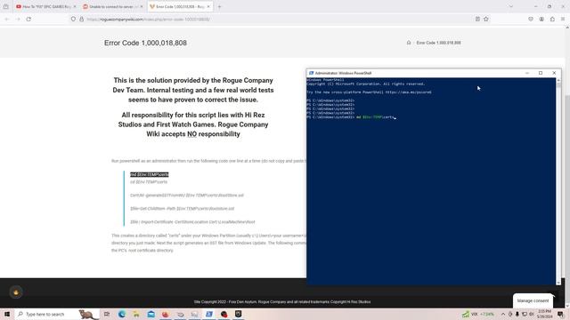Click the Type here to search box
The width and height of the screenshot is (570, 320).
pyautogui.click(x=57, y=314)
